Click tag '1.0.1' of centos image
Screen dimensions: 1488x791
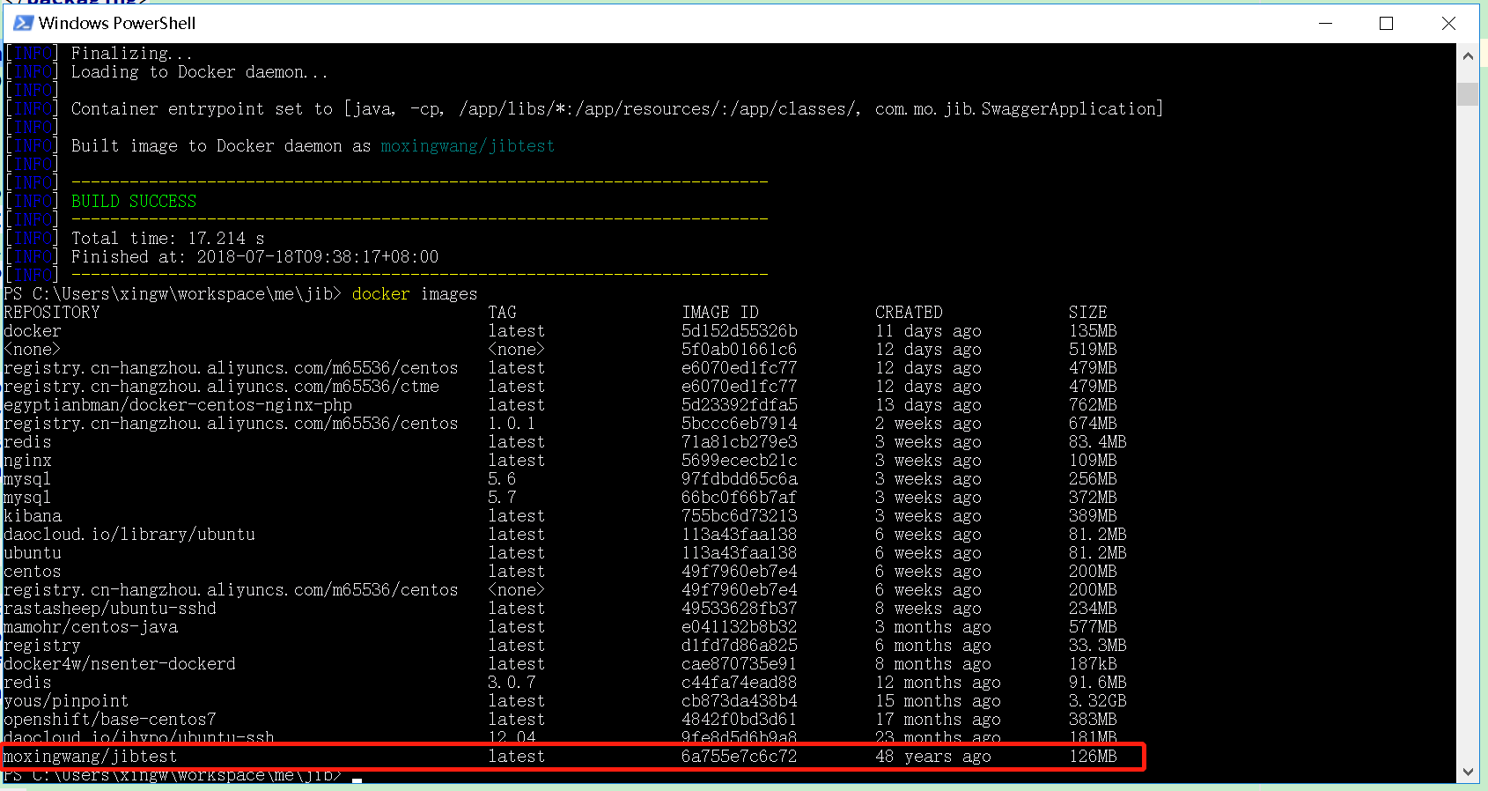512,424
